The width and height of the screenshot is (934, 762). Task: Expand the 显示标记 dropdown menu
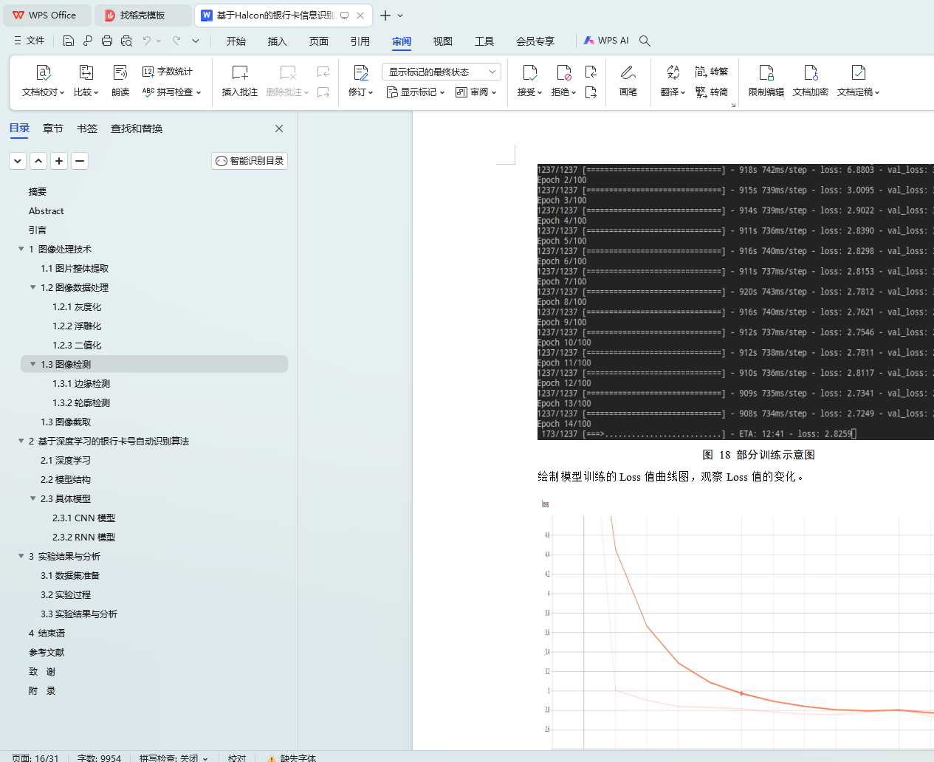(x=416, y=92)
